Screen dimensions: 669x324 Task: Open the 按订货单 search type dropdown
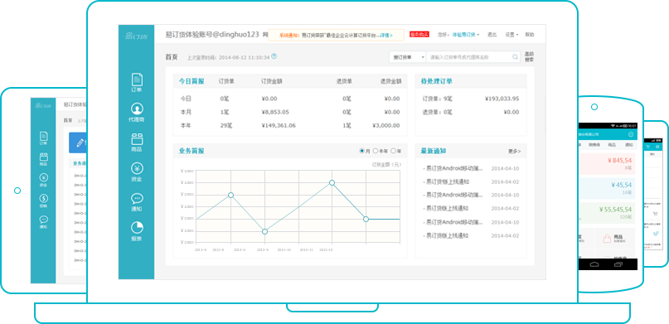[x=407, y=56]
